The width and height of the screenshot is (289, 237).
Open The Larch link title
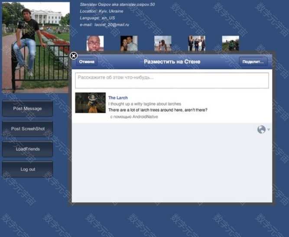(118, 98)
